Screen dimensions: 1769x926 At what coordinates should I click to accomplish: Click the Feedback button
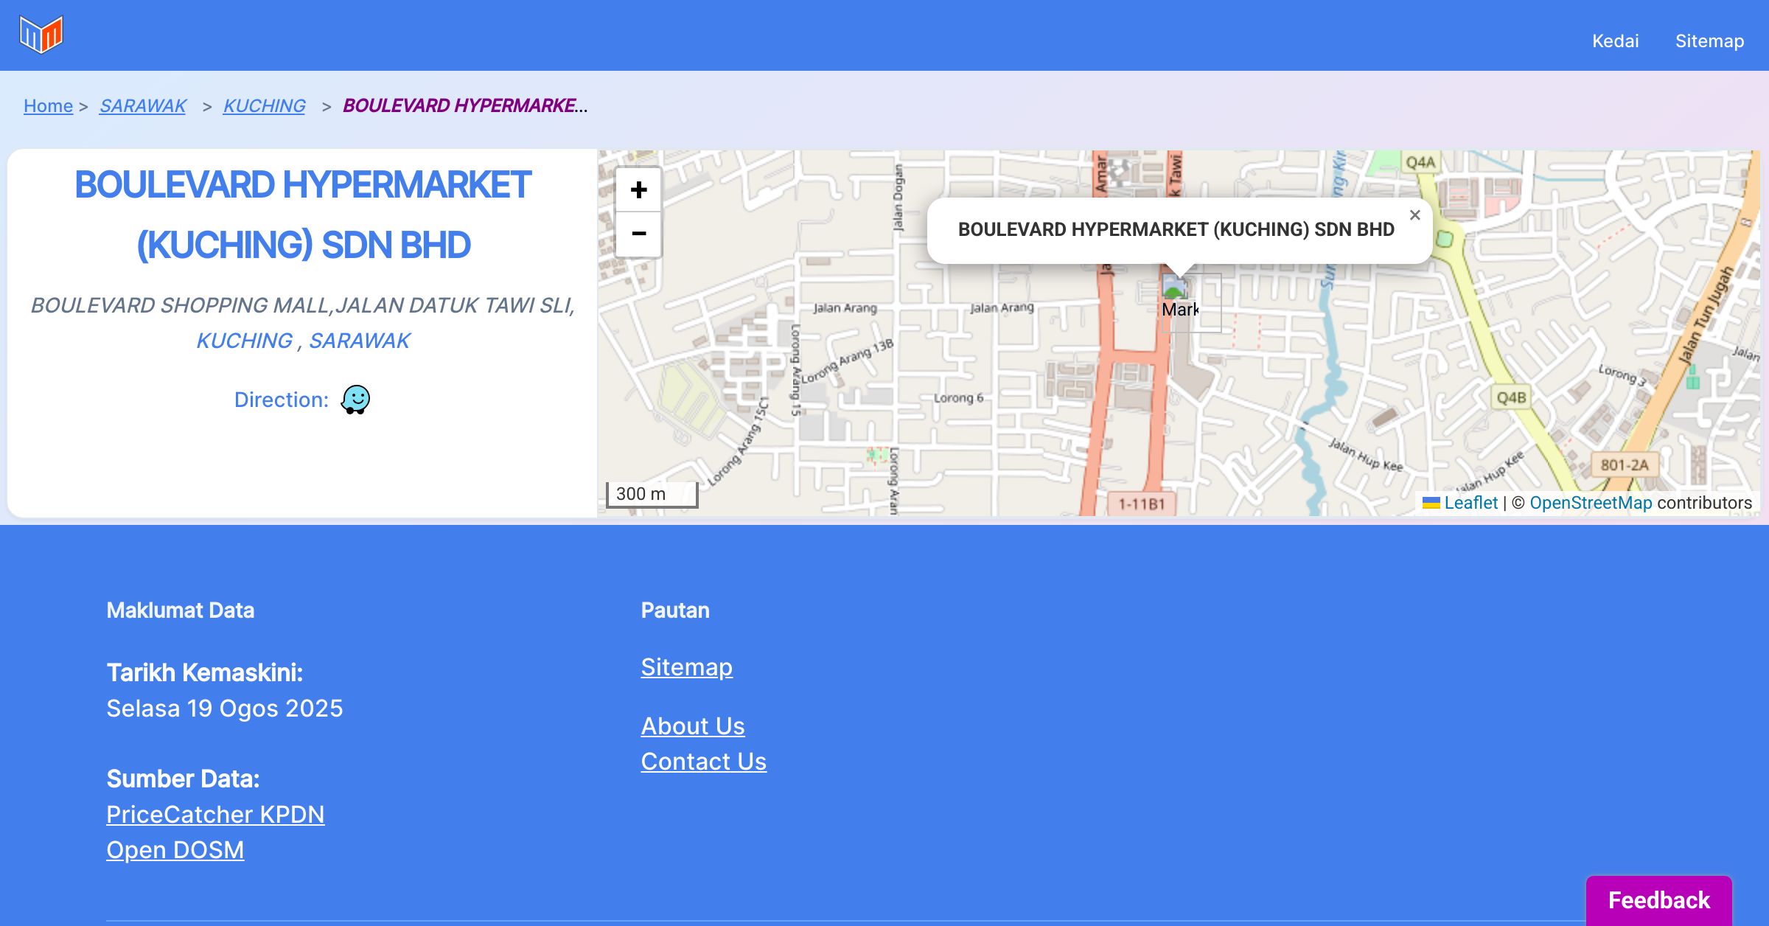click(1658, 900)
